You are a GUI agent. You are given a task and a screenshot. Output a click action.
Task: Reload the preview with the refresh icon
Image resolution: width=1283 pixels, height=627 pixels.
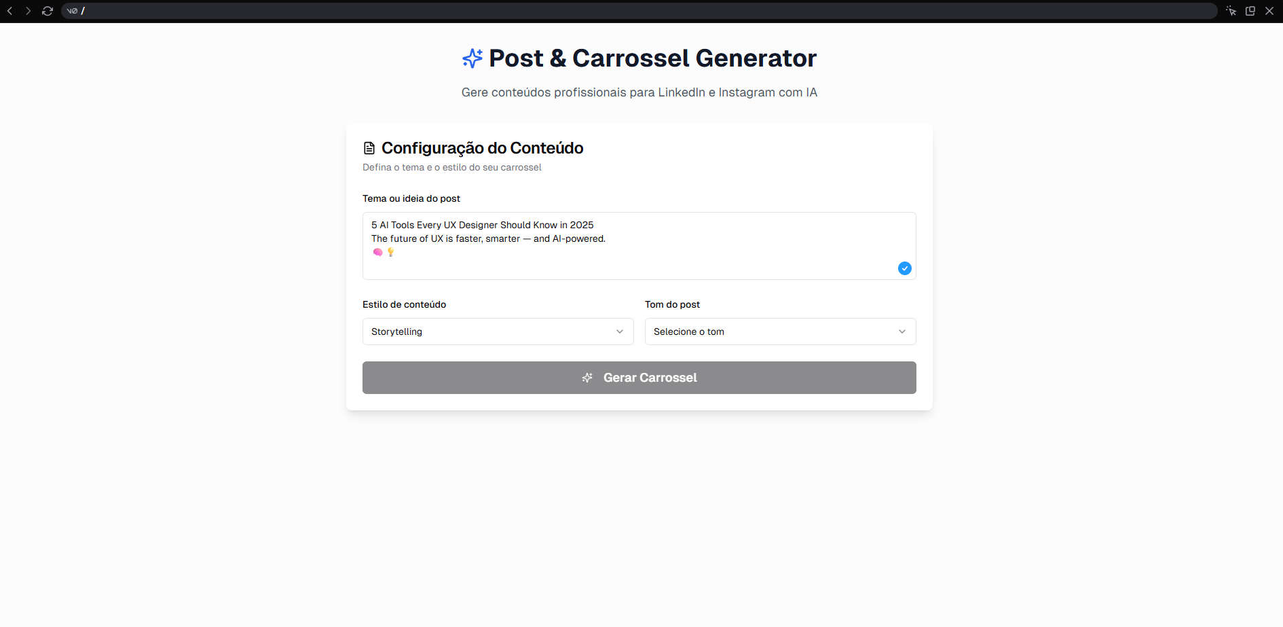(x=48, y=11)
